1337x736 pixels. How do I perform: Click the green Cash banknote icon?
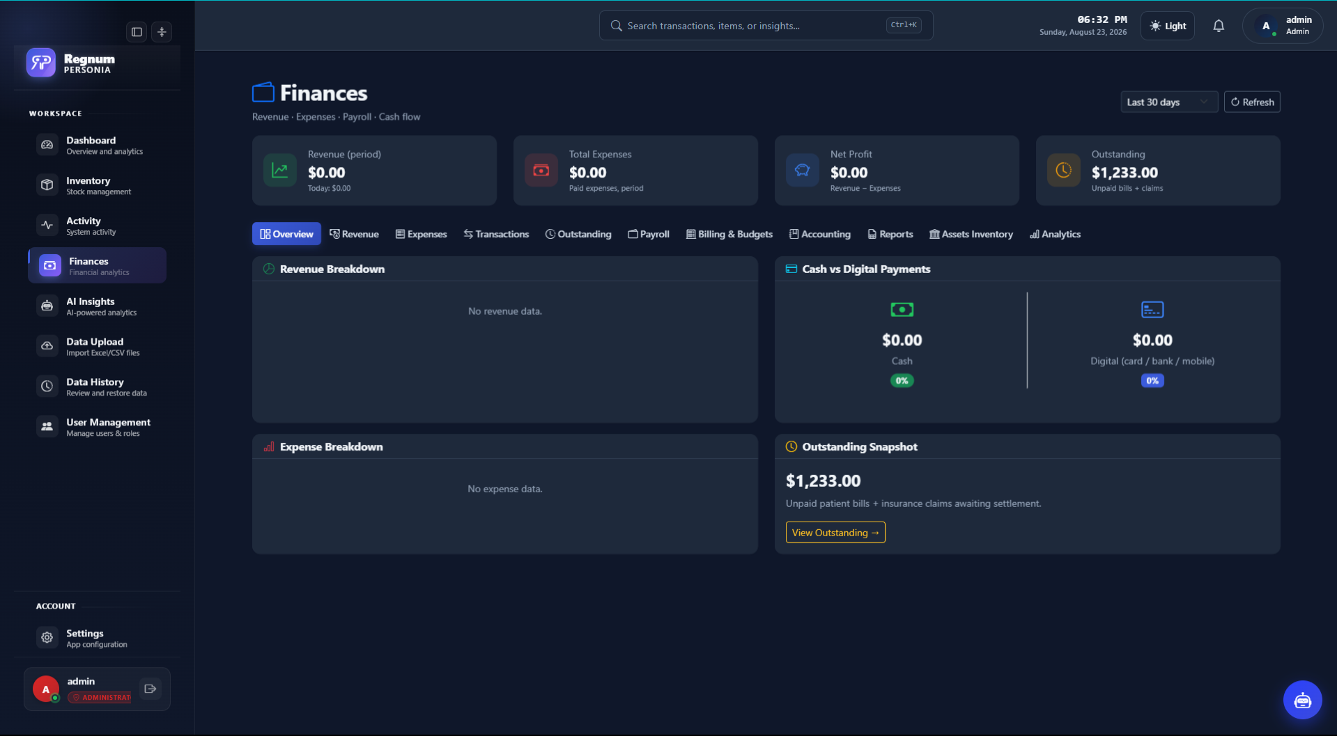point(902,310)
